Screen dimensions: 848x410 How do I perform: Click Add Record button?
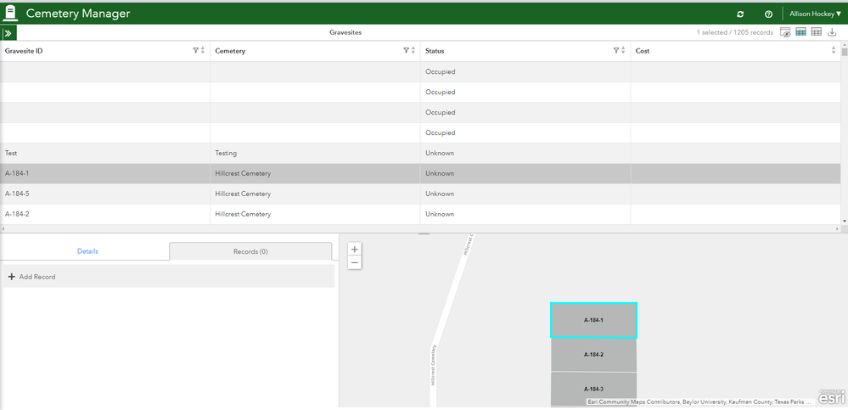click(169, 277)
